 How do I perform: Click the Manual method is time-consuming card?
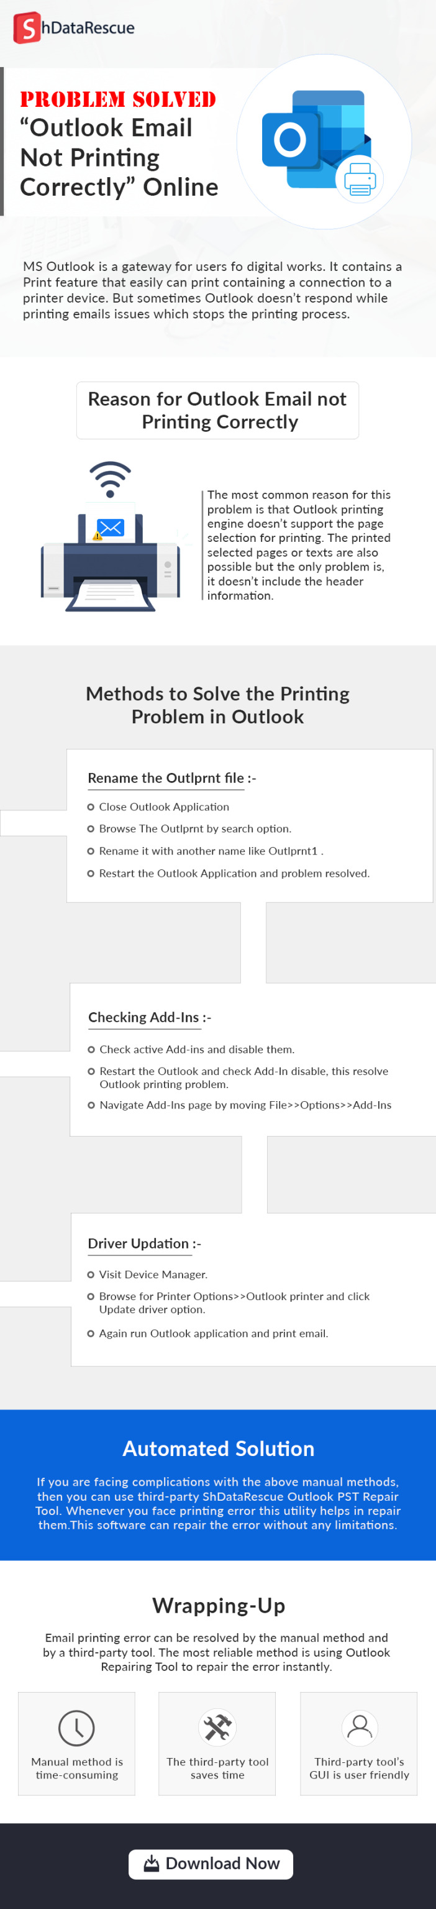(x=77, y=1743)
